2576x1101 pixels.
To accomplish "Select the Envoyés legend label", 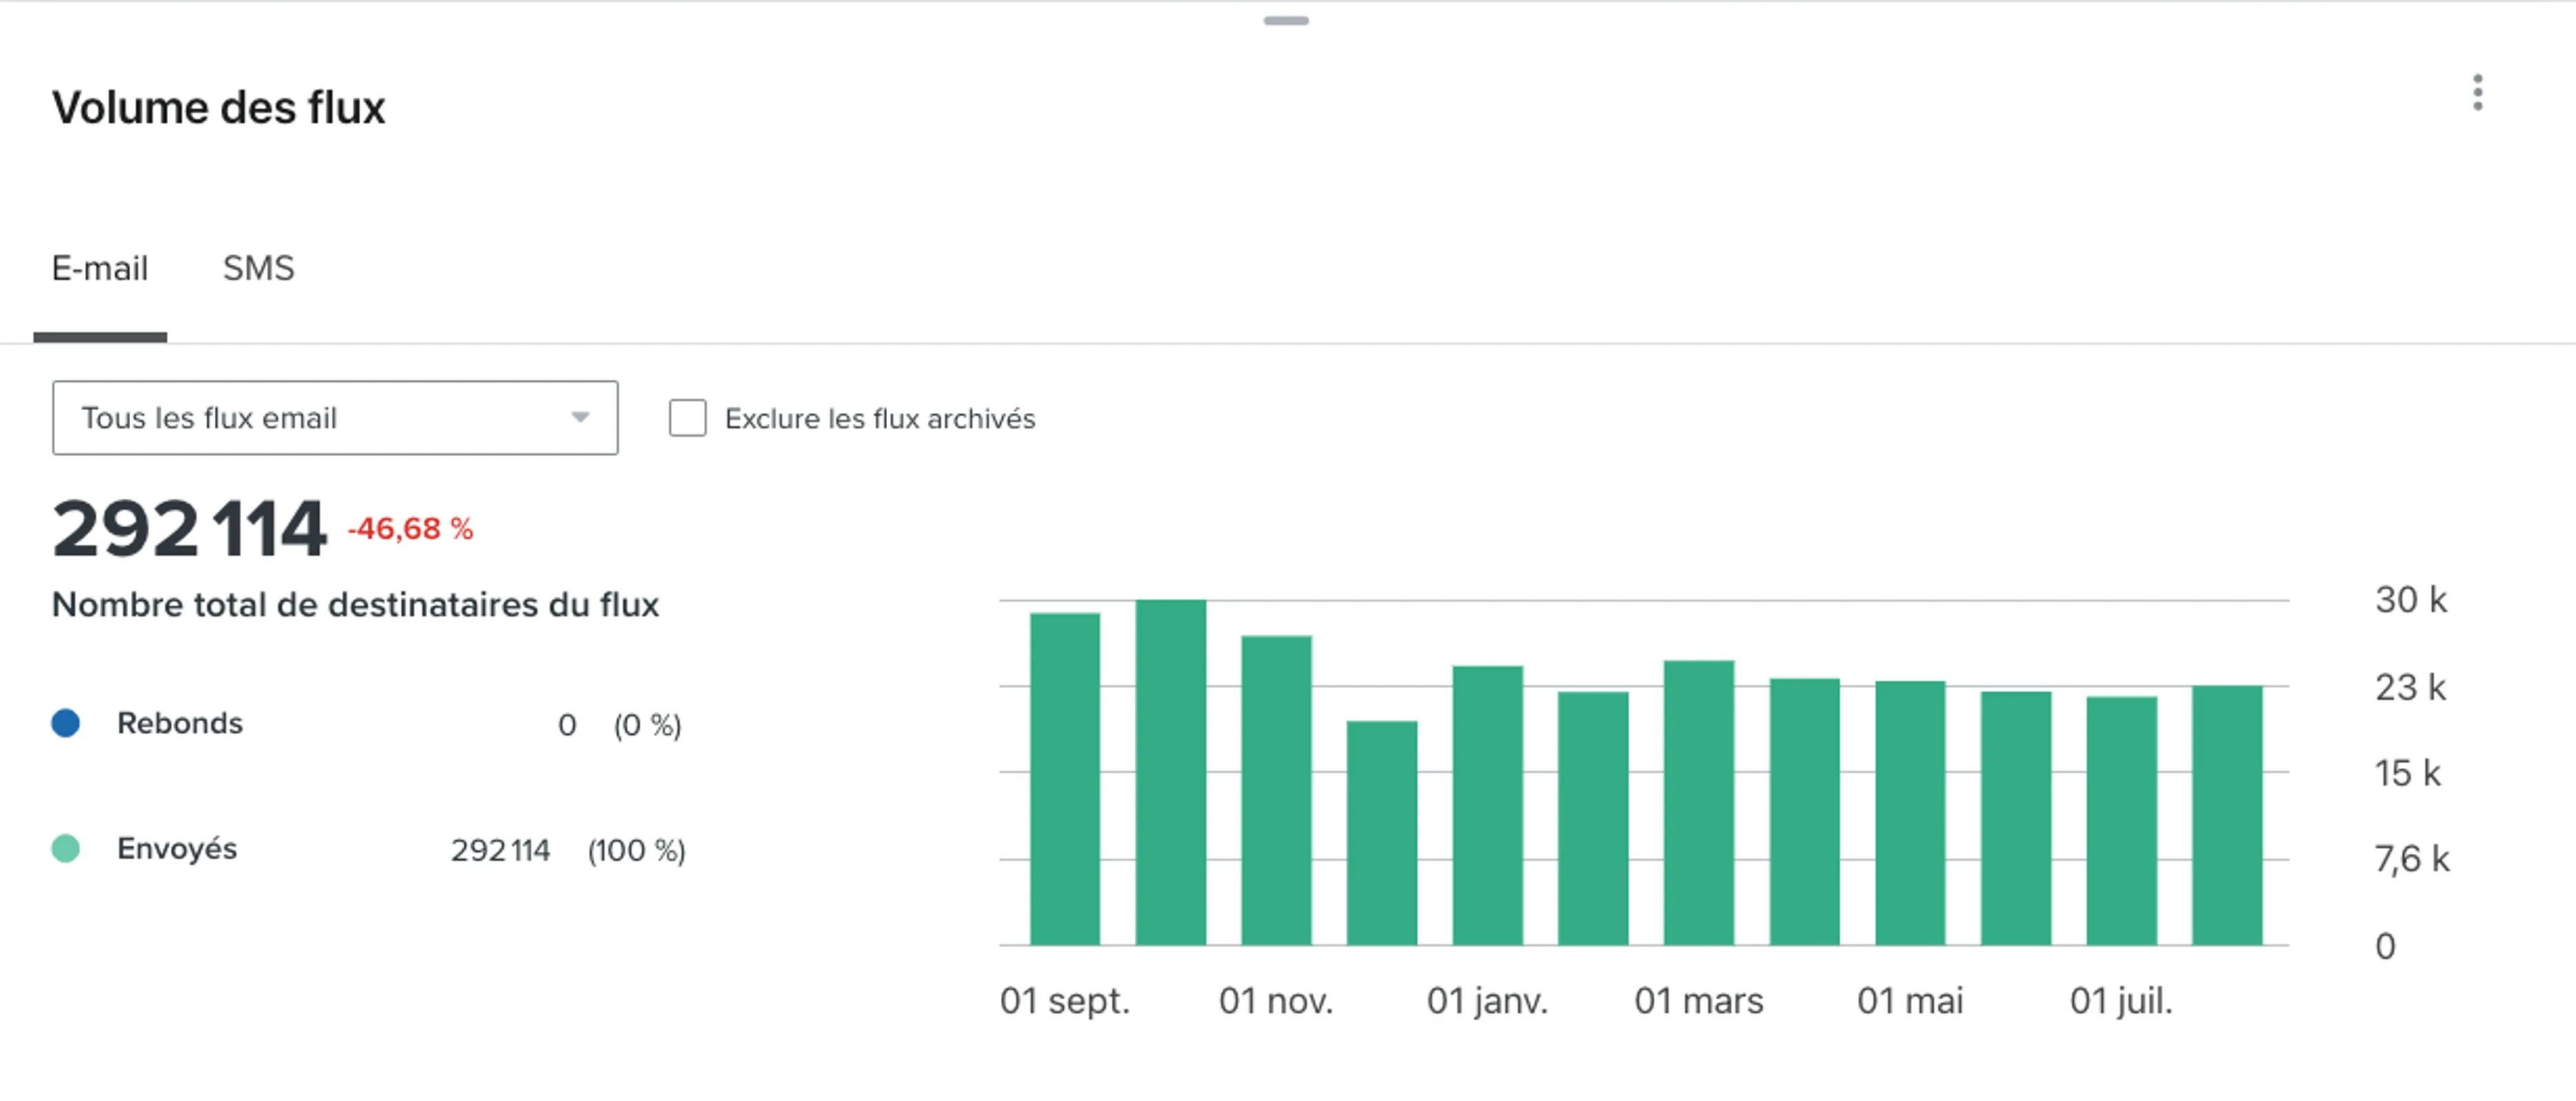I will (x=177, y=849).
